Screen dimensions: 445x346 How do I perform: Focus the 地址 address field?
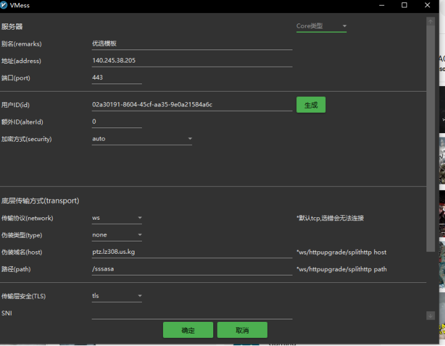coord(192,61)
